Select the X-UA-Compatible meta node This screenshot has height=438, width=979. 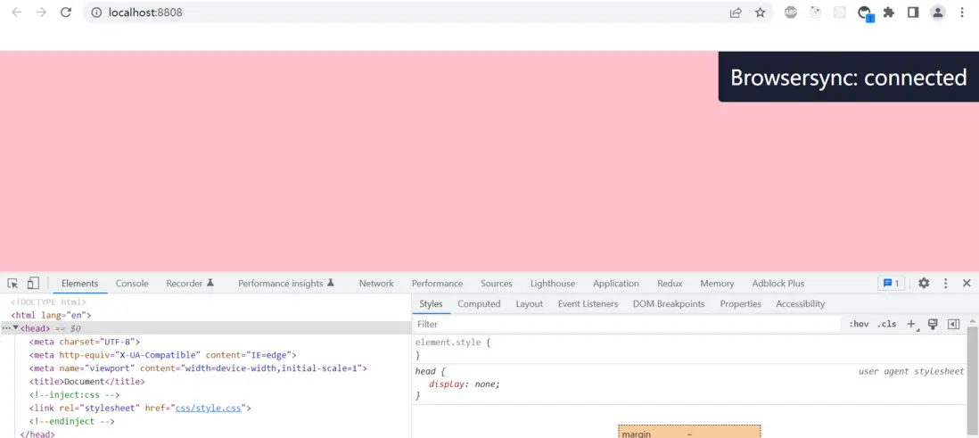[162, 355]
